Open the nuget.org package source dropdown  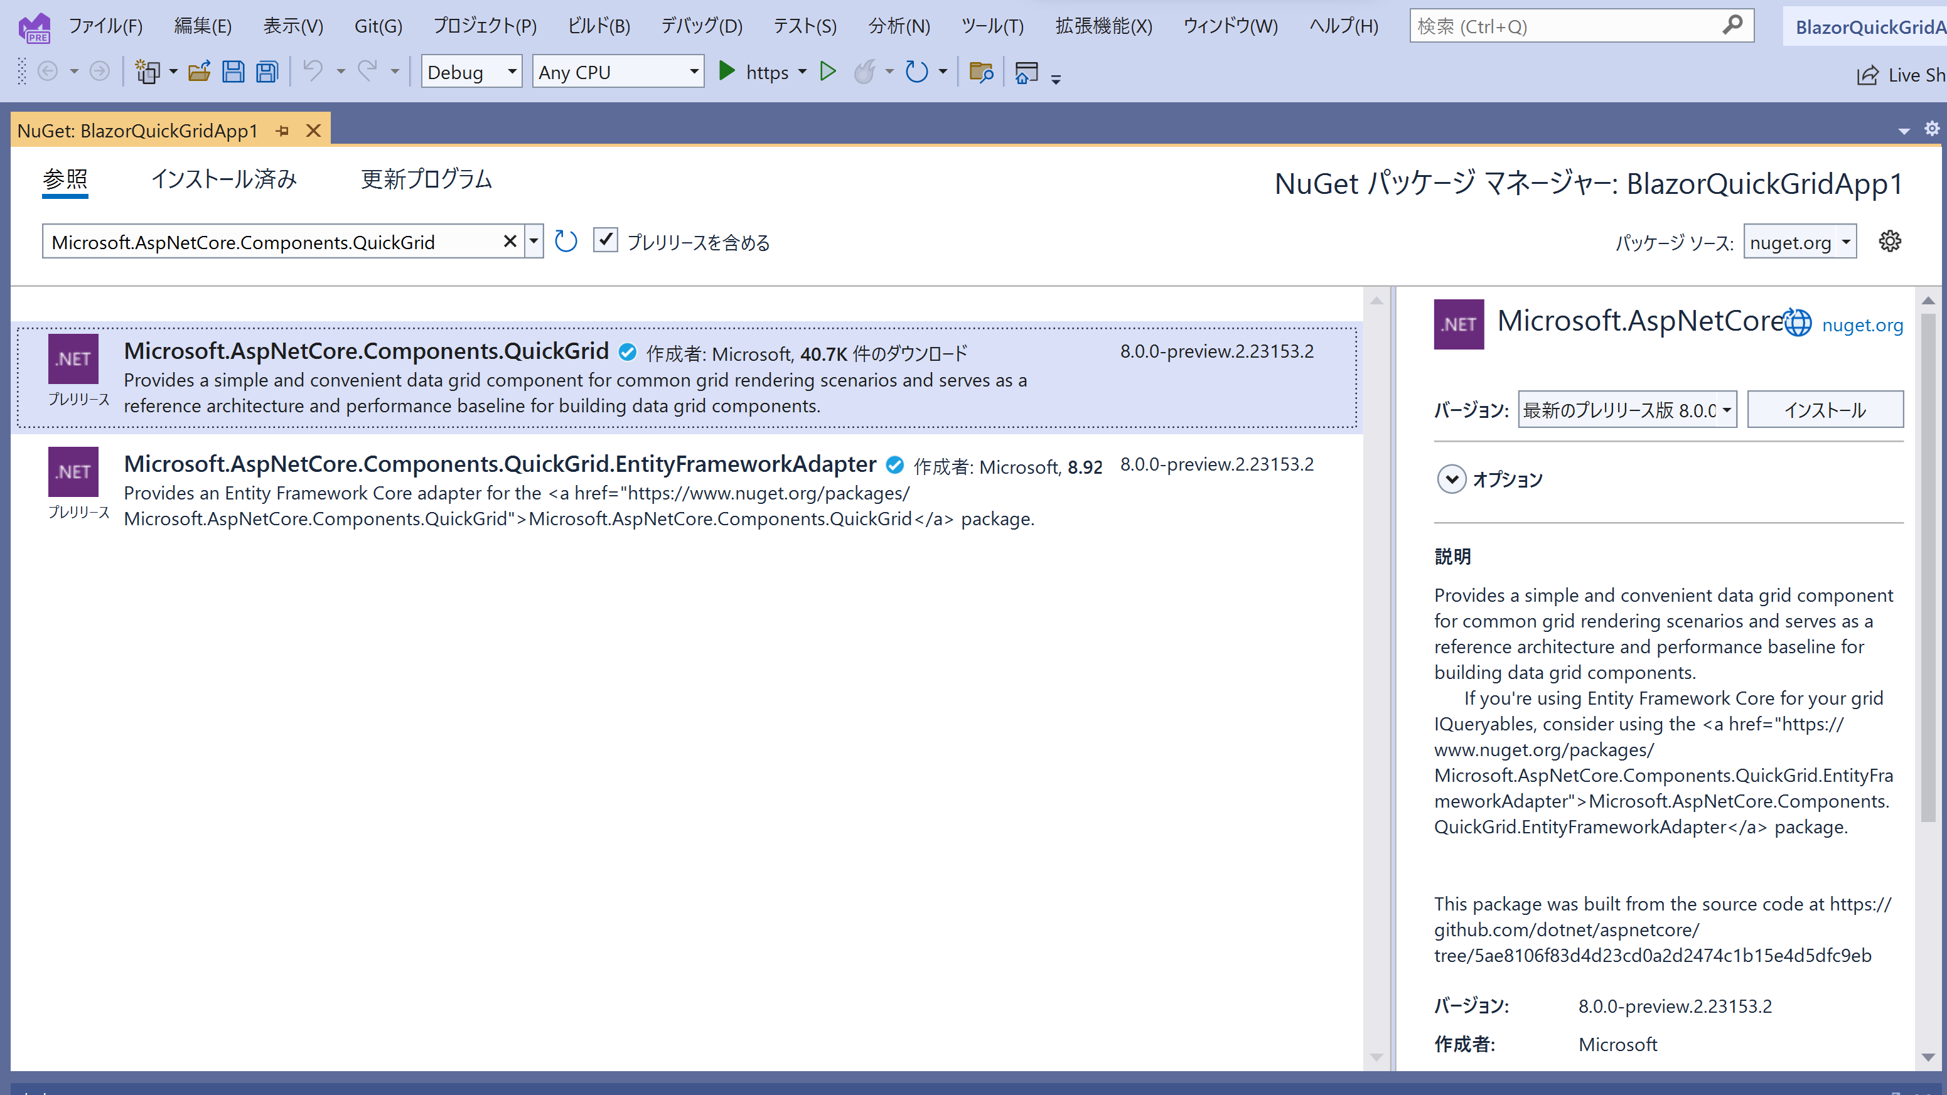[1799, 242]
